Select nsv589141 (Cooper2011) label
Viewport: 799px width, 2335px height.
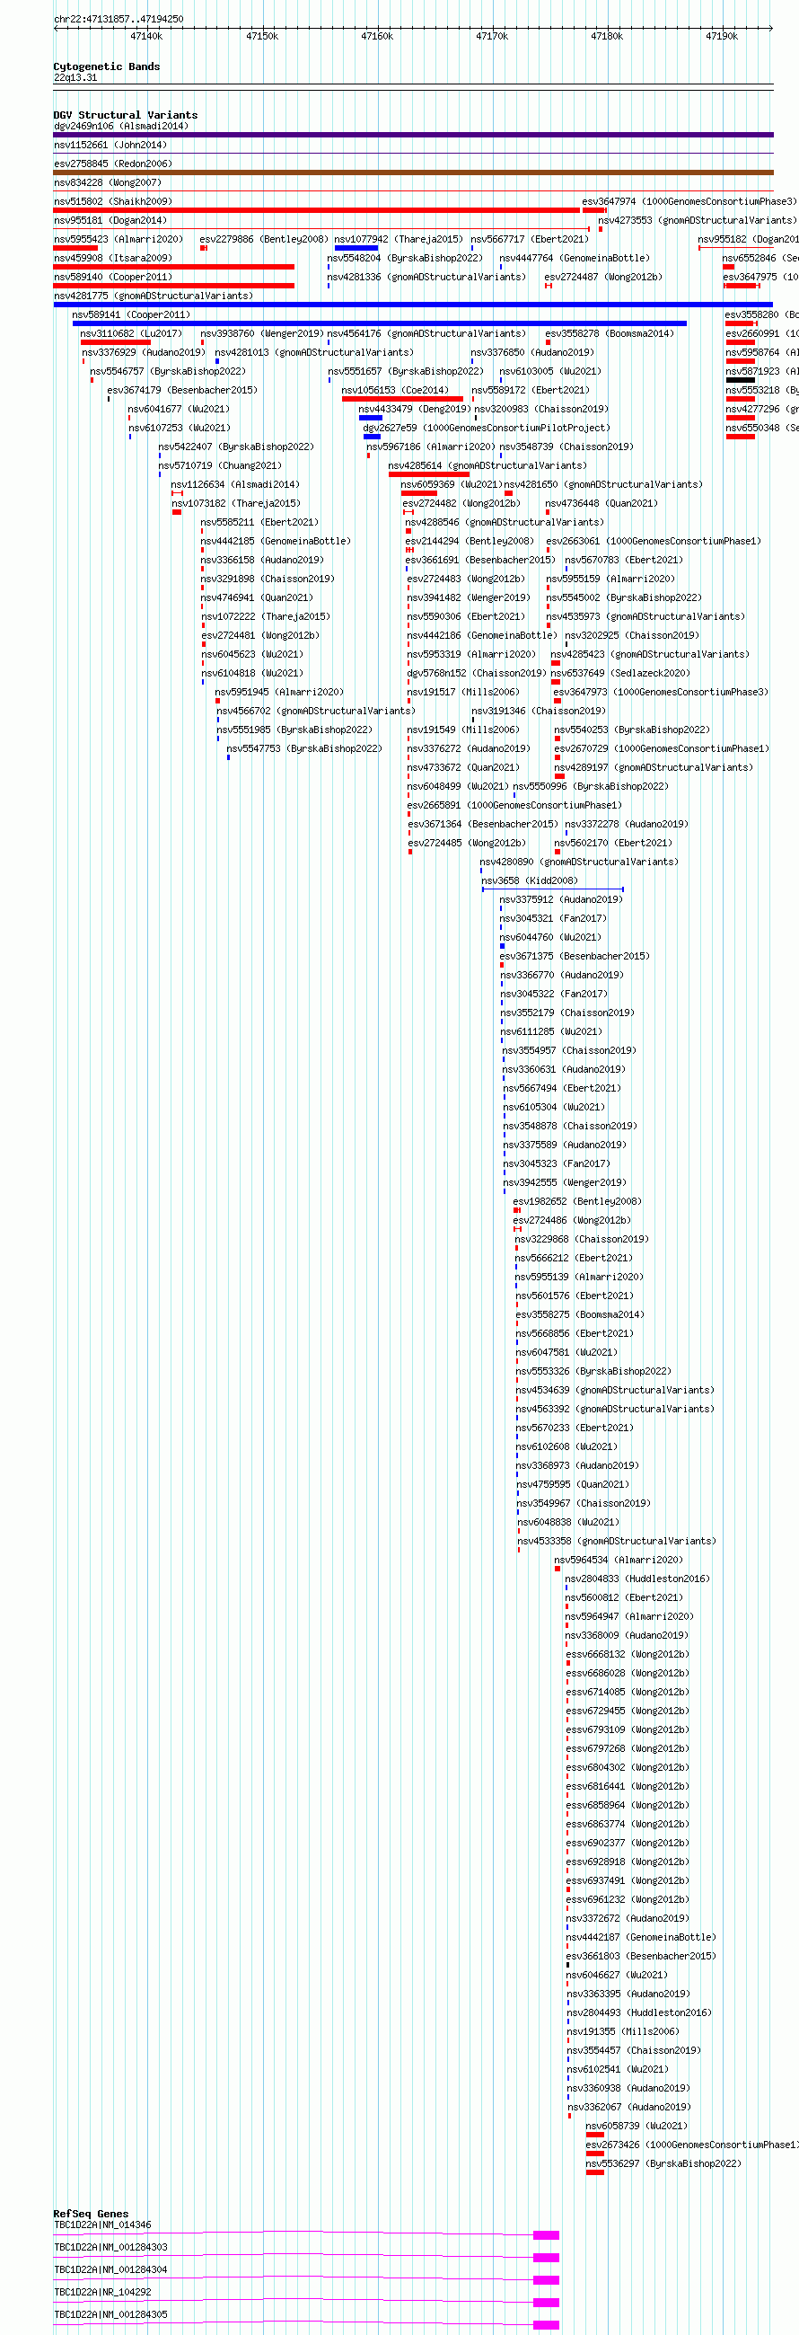pos(131,316)
